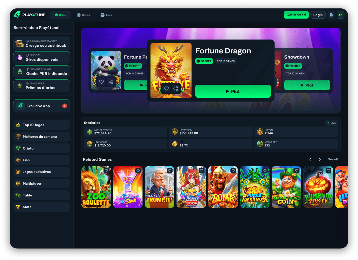Share the Fortune Panda game
This screenshot has height=260, width=358.
point(111,82)
